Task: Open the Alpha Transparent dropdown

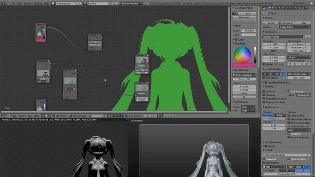Action: (x=303, y=95)
